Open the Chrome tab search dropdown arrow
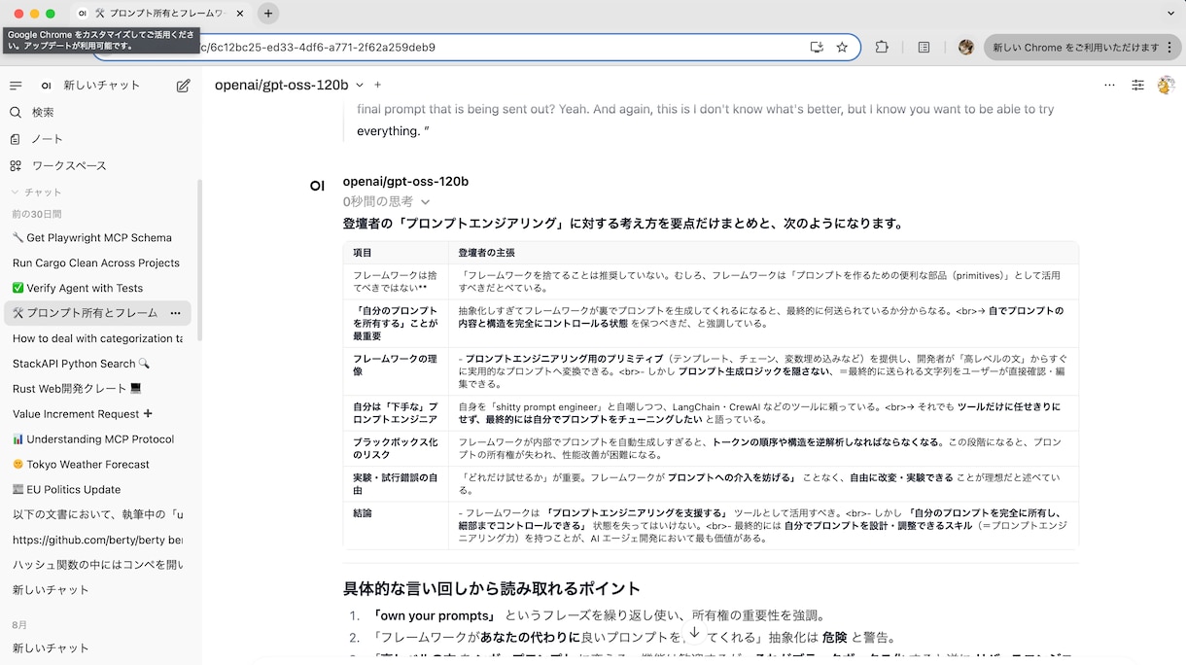 click(x=1170, y=14)
